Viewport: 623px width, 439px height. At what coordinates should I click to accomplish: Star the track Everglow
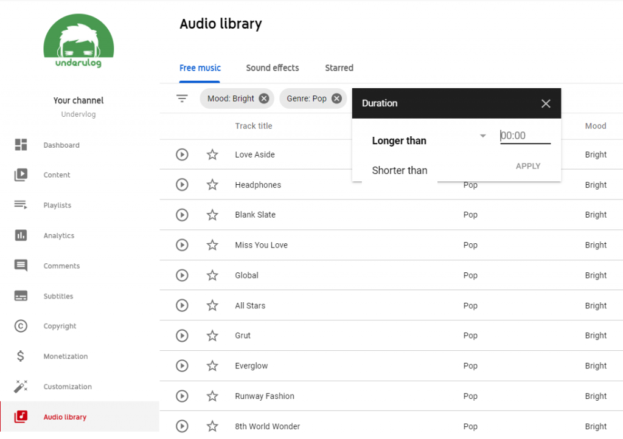(212, 365)
